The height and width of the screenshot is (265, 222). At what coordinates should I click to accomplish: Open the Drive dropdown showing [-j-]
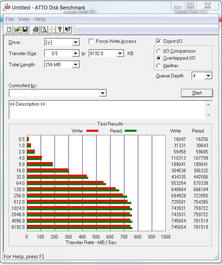[75, 42]
